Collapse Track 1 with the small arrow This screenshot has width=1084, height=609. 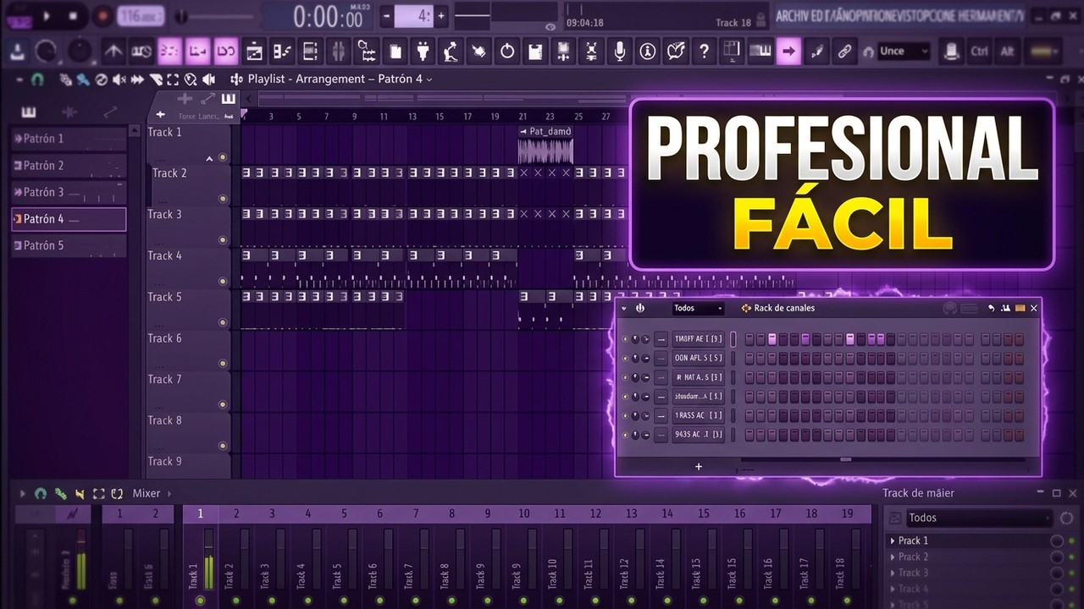[209, 158]
